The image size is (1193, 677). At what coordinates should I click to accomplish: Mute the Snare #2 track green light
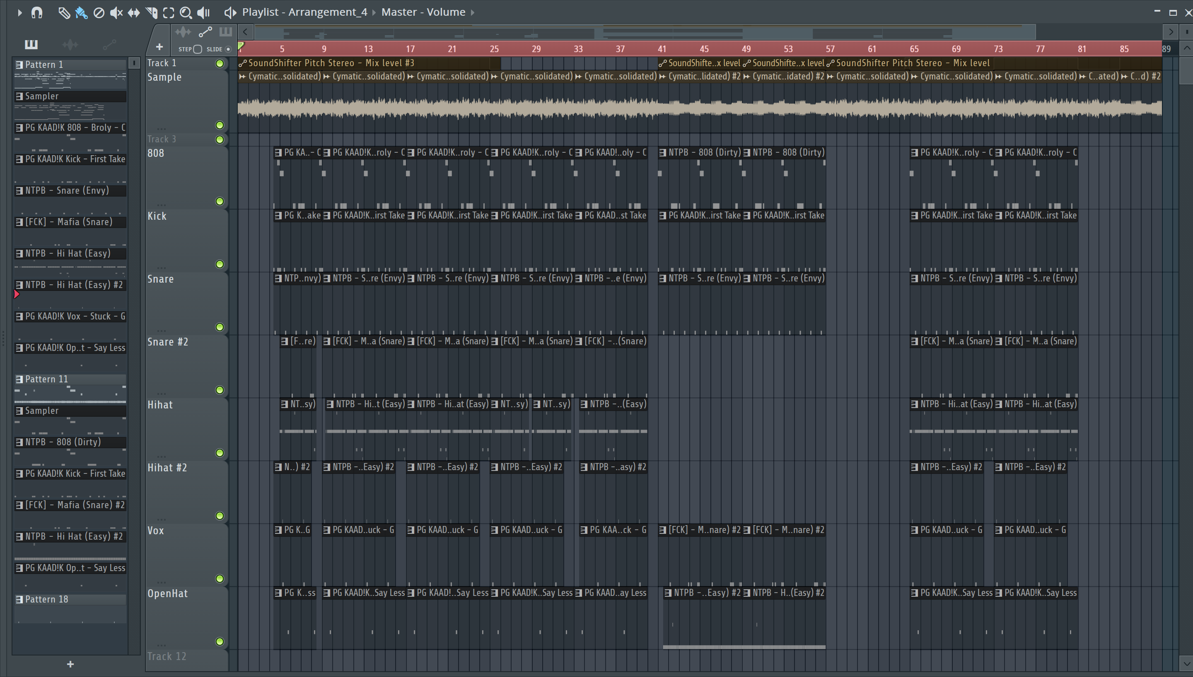click(220, 390)
